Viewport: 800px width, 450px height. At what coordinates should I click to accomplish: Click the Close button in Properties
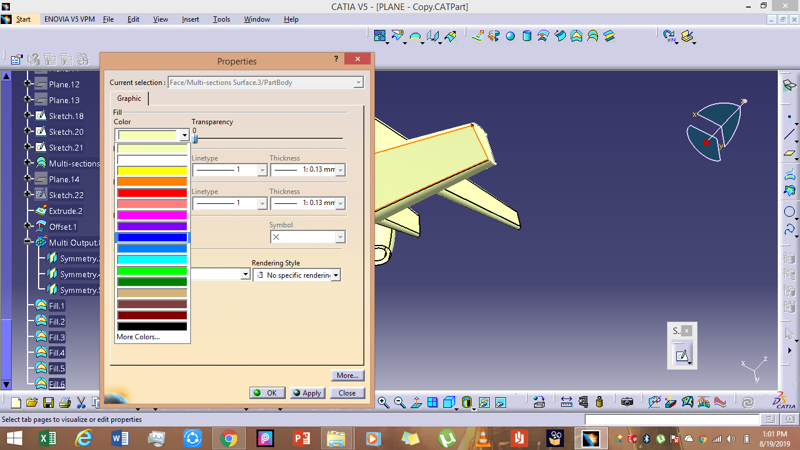(x=347, y=393)
